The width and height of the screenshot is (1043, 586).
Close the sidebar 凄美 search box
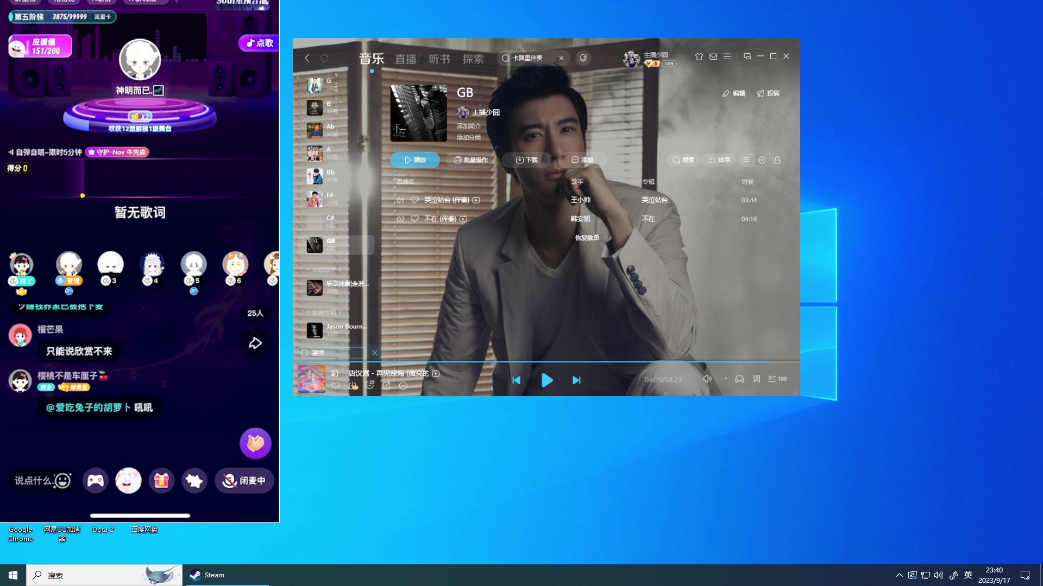375,353
